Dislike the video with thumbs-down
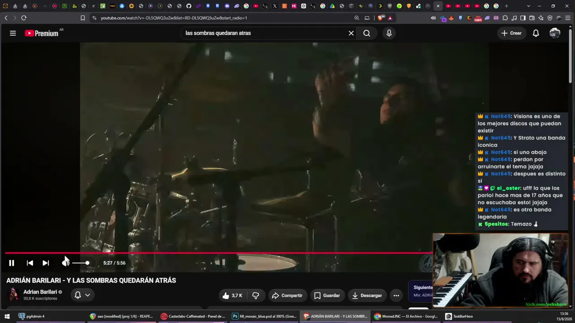 (x=256, y=296)
